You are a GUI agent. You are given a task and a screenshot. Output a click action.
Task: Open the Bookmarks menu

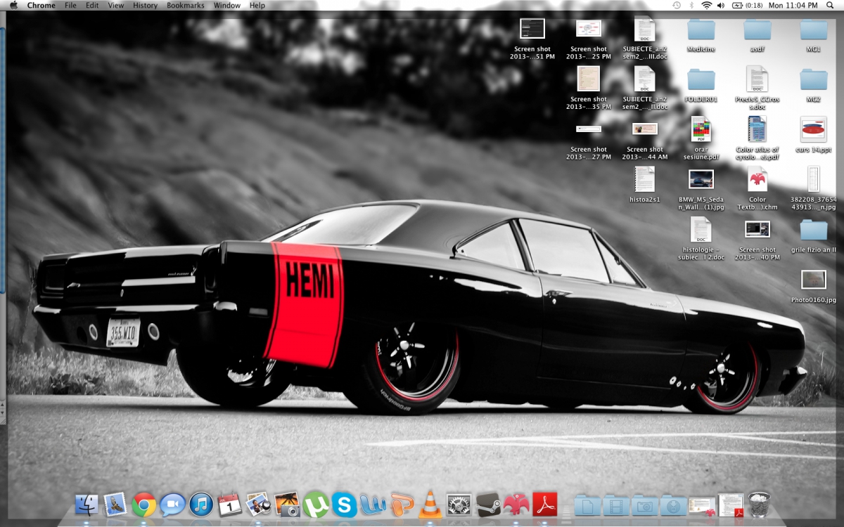click(x=186, y=5)
